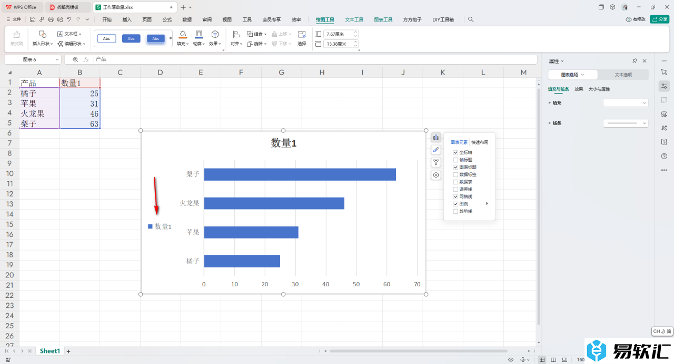Click the Undo arrow icon
This screenshot has height=364, width=674.
pos(69,19)
